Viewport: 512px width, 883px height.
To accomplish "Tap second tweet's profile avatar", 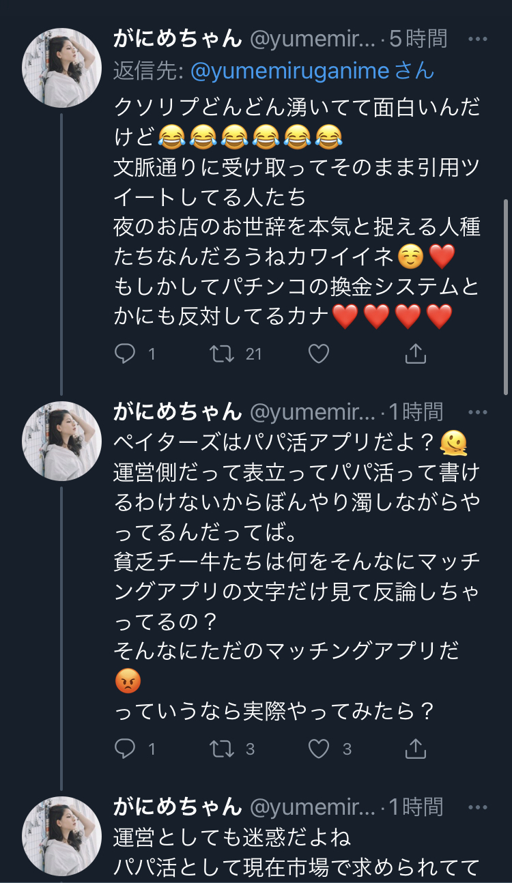I will (x=62, y=441).
